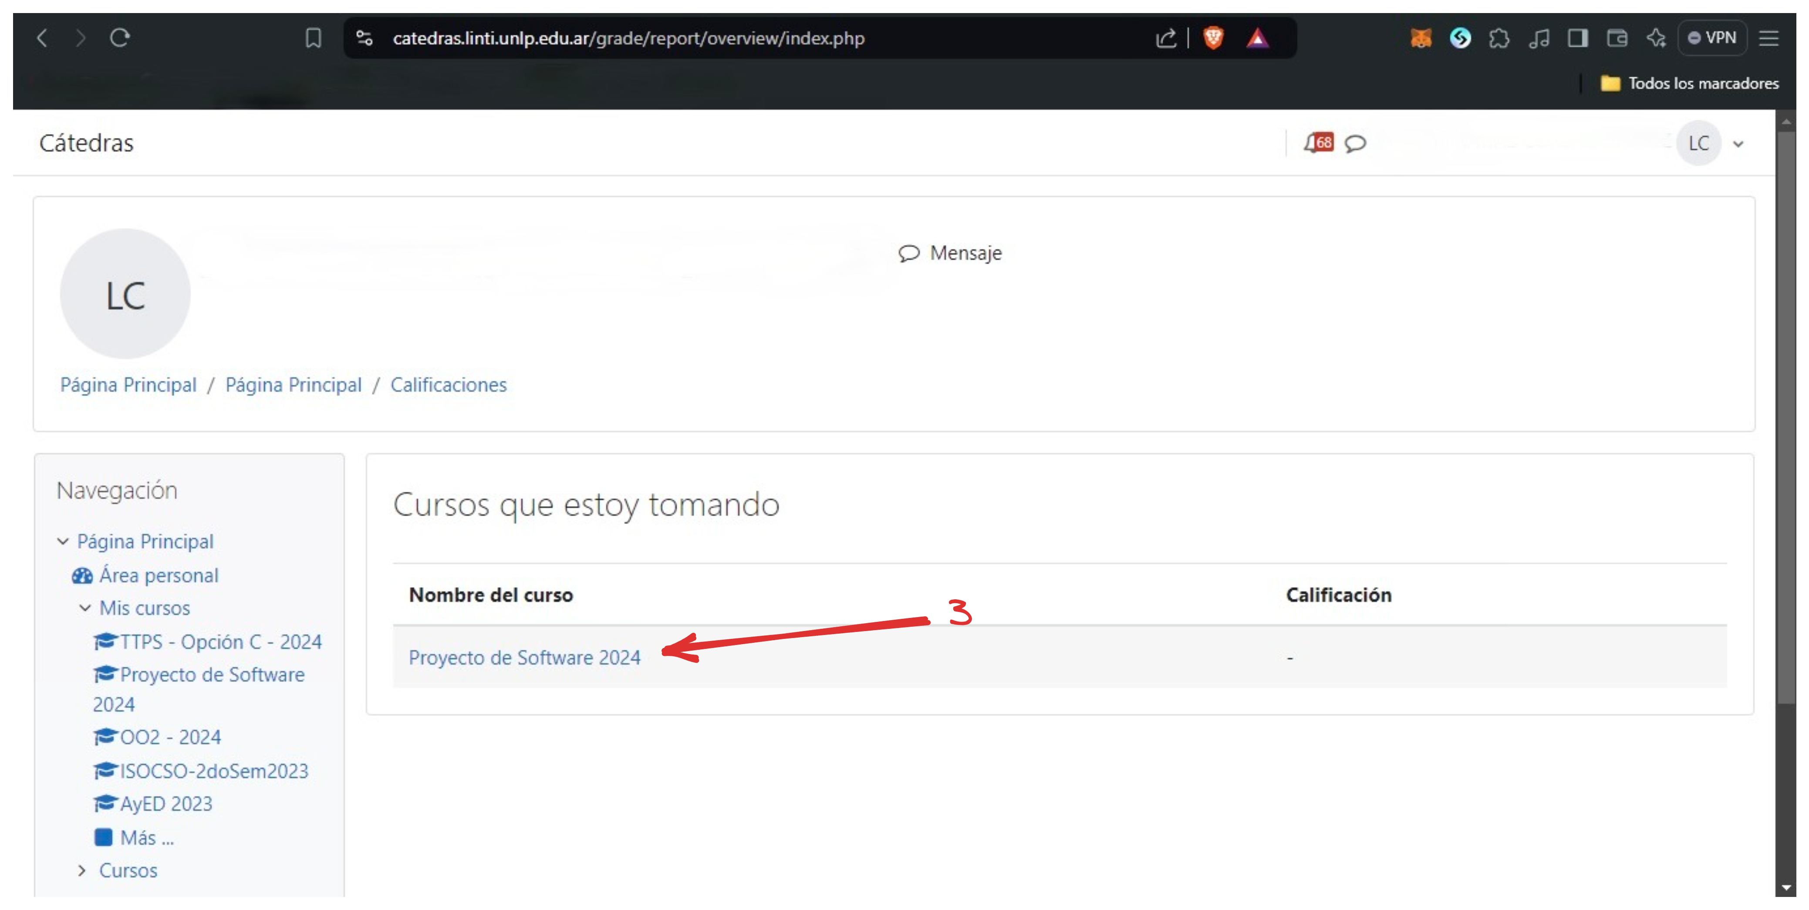
Task: Open notifications bell showing 68
Action: click(x=1318, y=143)
